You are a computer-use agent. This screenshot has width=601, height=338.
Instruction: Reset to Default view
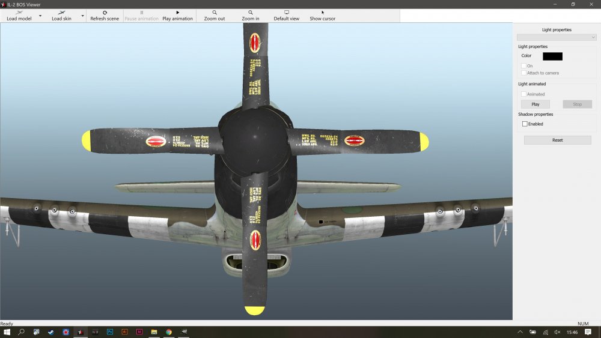pos(286,15)
